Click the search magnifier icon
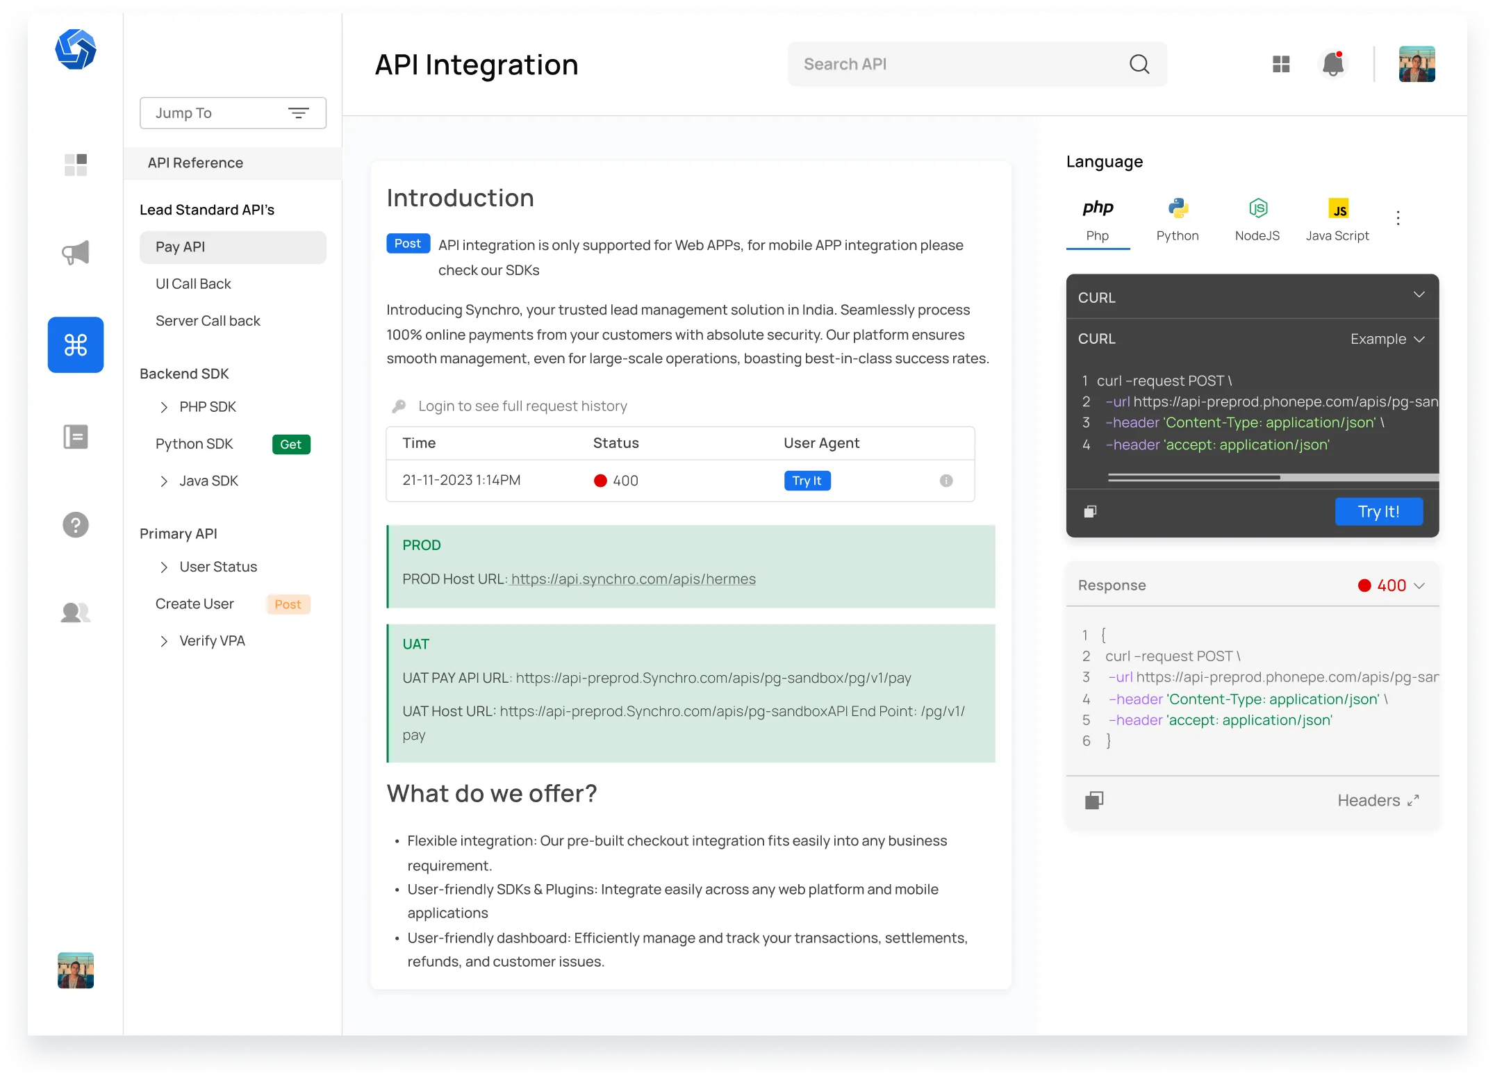Screen dimensions: 1495x1080 click(x=1139, y=64)
